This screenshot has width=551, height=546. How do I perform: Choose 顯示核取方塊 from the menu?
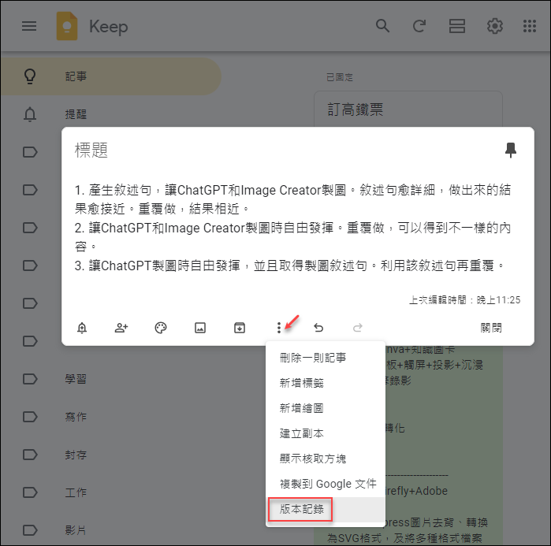326,459
